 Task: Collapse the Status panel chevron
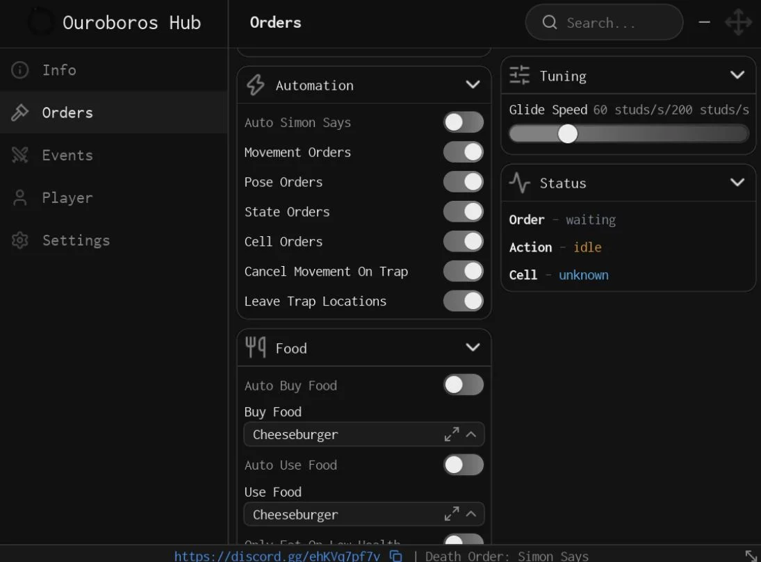(x=737, y=183)
